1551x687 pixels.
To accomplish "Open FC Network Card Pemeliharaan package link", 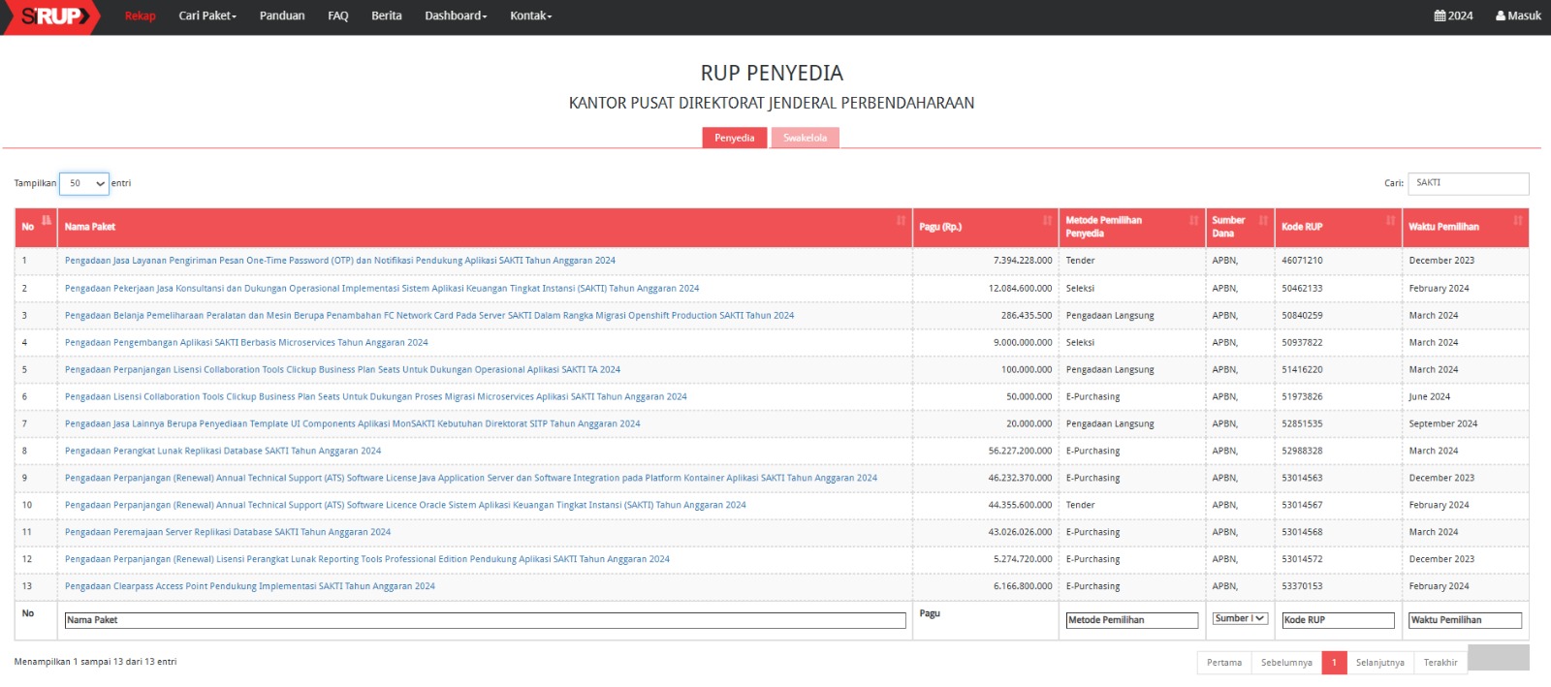I will (429, 315).
